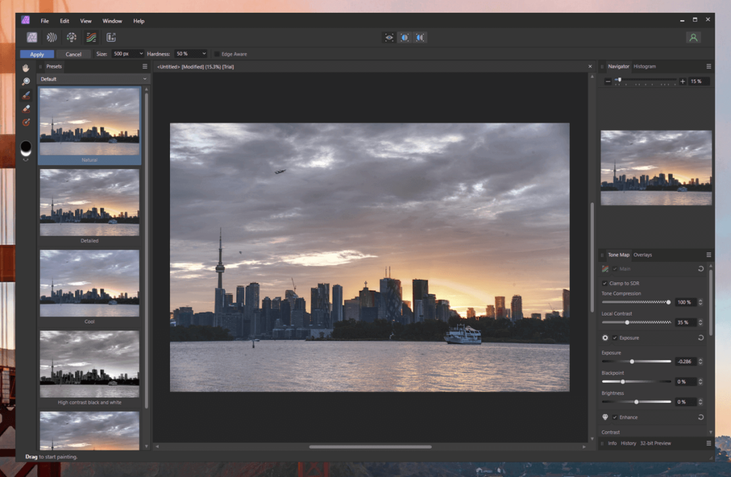Open the brush Size dropdown
This screenshot has height=477, width=731.
(x=141, y=54)
